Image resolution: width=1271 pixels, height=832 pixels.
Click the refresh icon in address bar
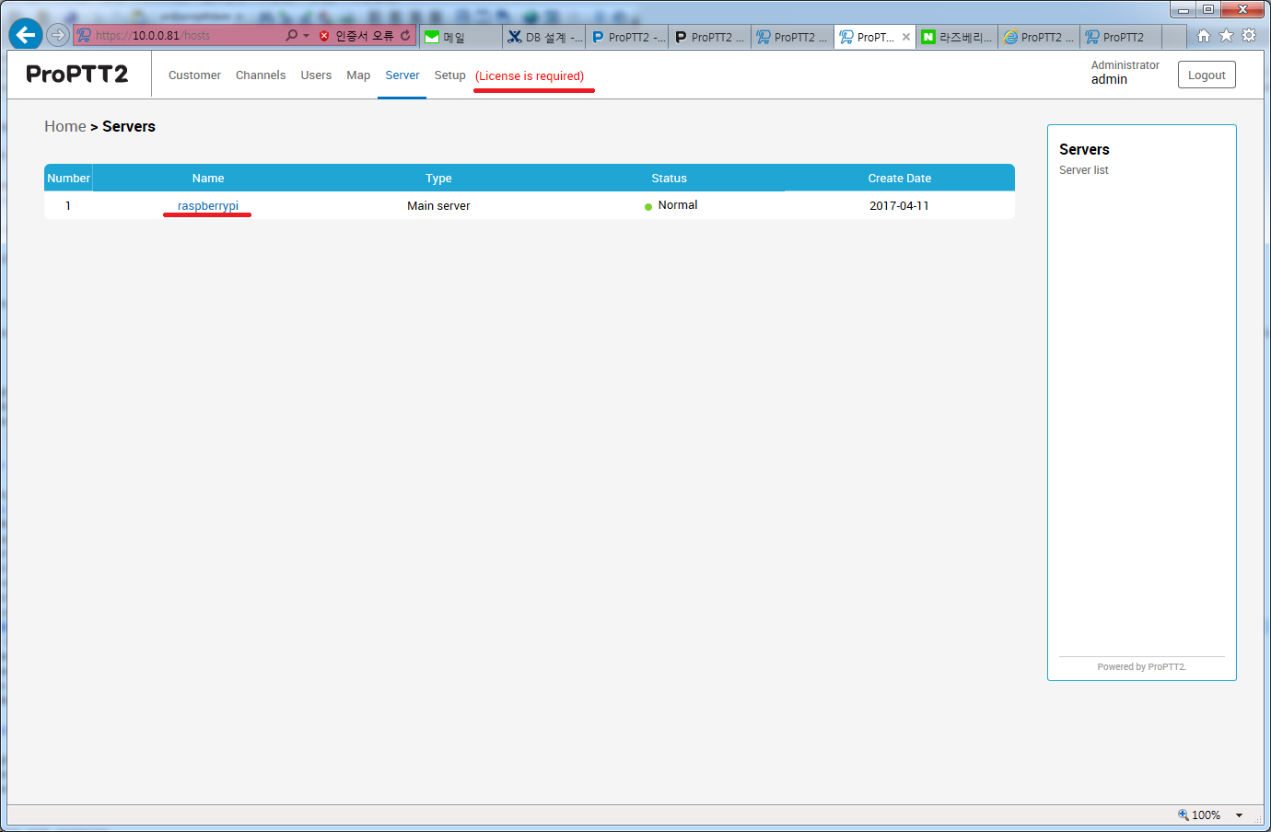point(405,36)
